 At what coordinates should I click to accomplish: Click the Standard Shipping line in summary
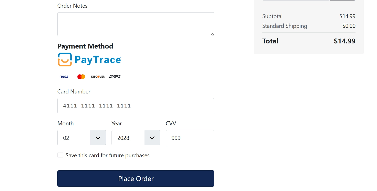pyautogui.click(x=309, y=26)
